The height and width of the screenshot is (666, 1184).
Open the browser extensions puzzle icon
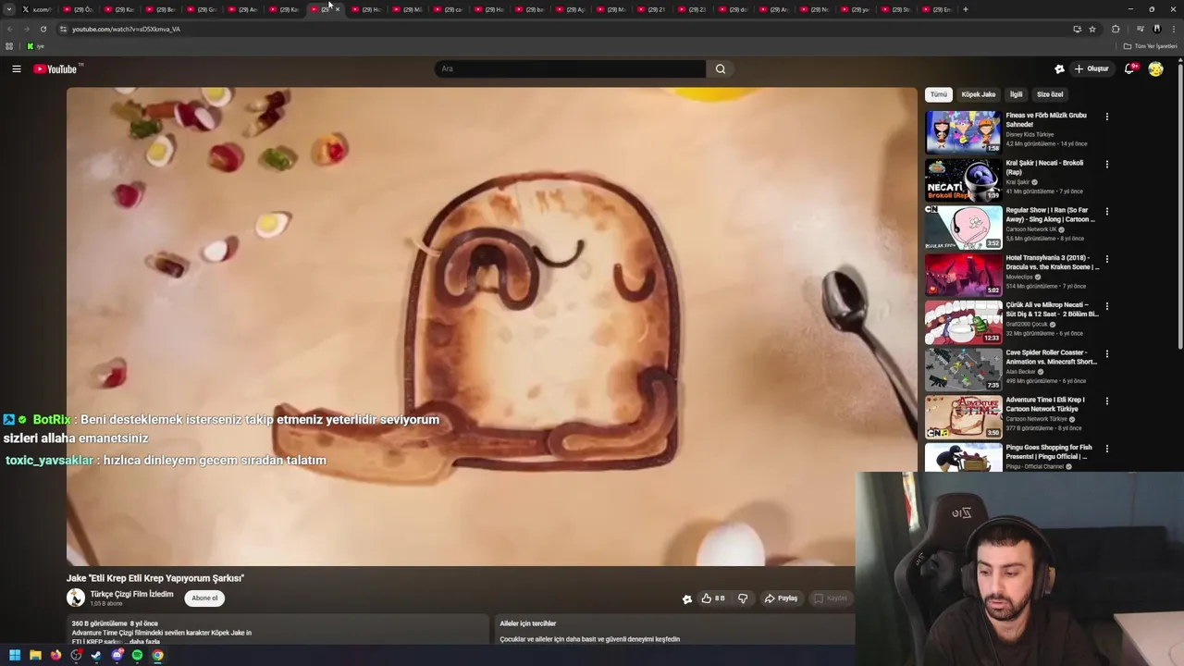(1116, 29)
